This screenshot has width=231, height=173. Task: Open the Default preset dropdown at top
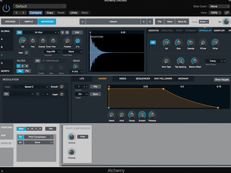tap(40, 6)
